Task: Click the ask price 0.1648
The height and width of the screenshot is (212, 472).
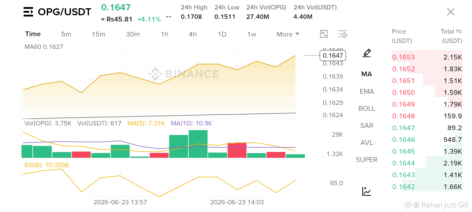Action: (x=404, y=116)
